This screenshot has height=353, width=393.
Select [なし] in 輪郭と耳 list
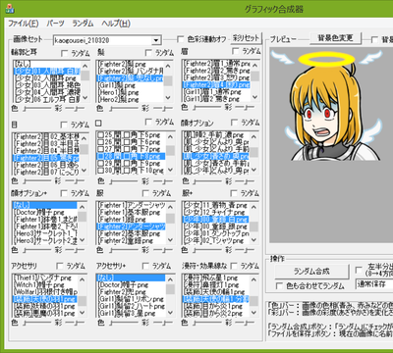click(x=46, y=64)
